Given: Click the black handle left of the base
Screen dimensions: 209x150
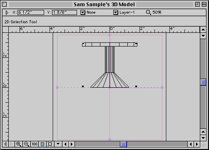Looking at the screenshot, I should (83, 86).
